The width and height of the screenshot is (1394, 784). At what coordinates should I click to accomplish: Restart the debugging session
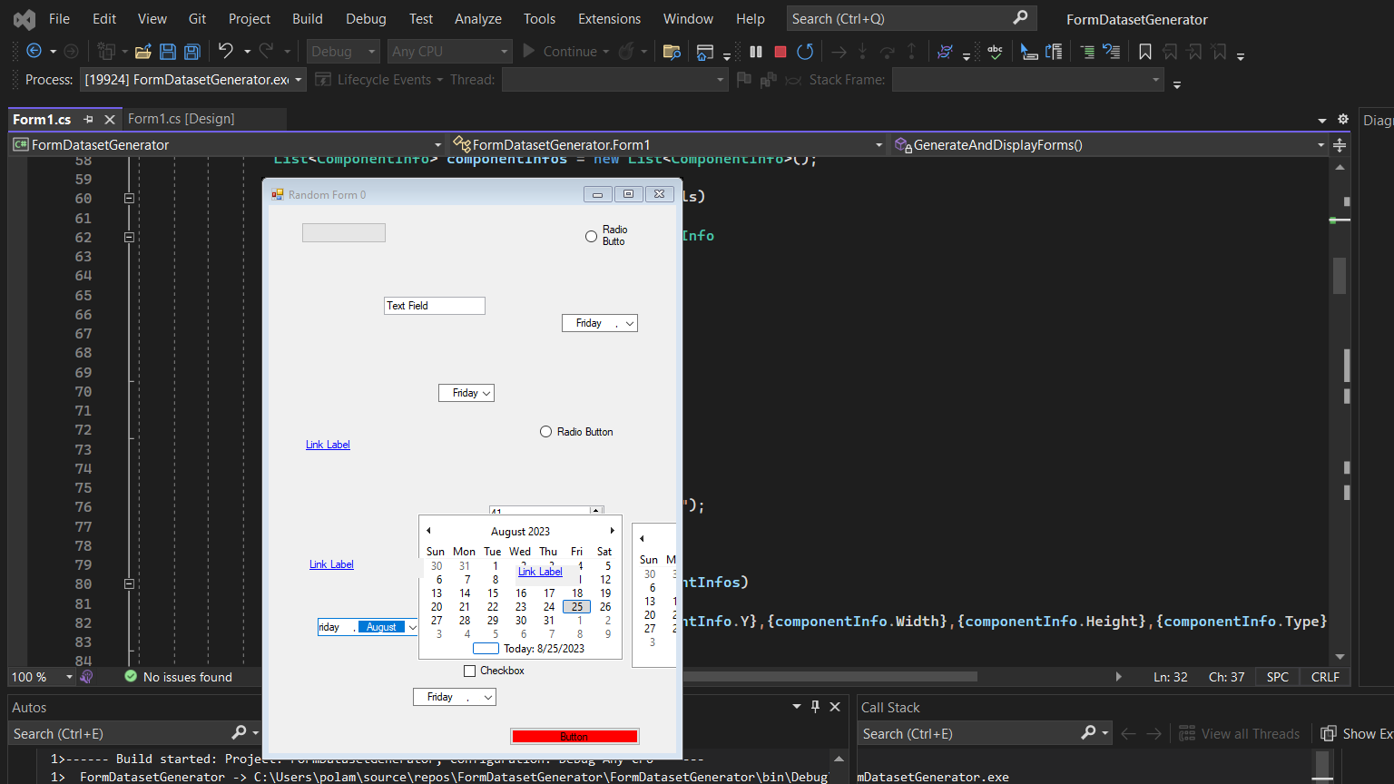click(805, 52)
